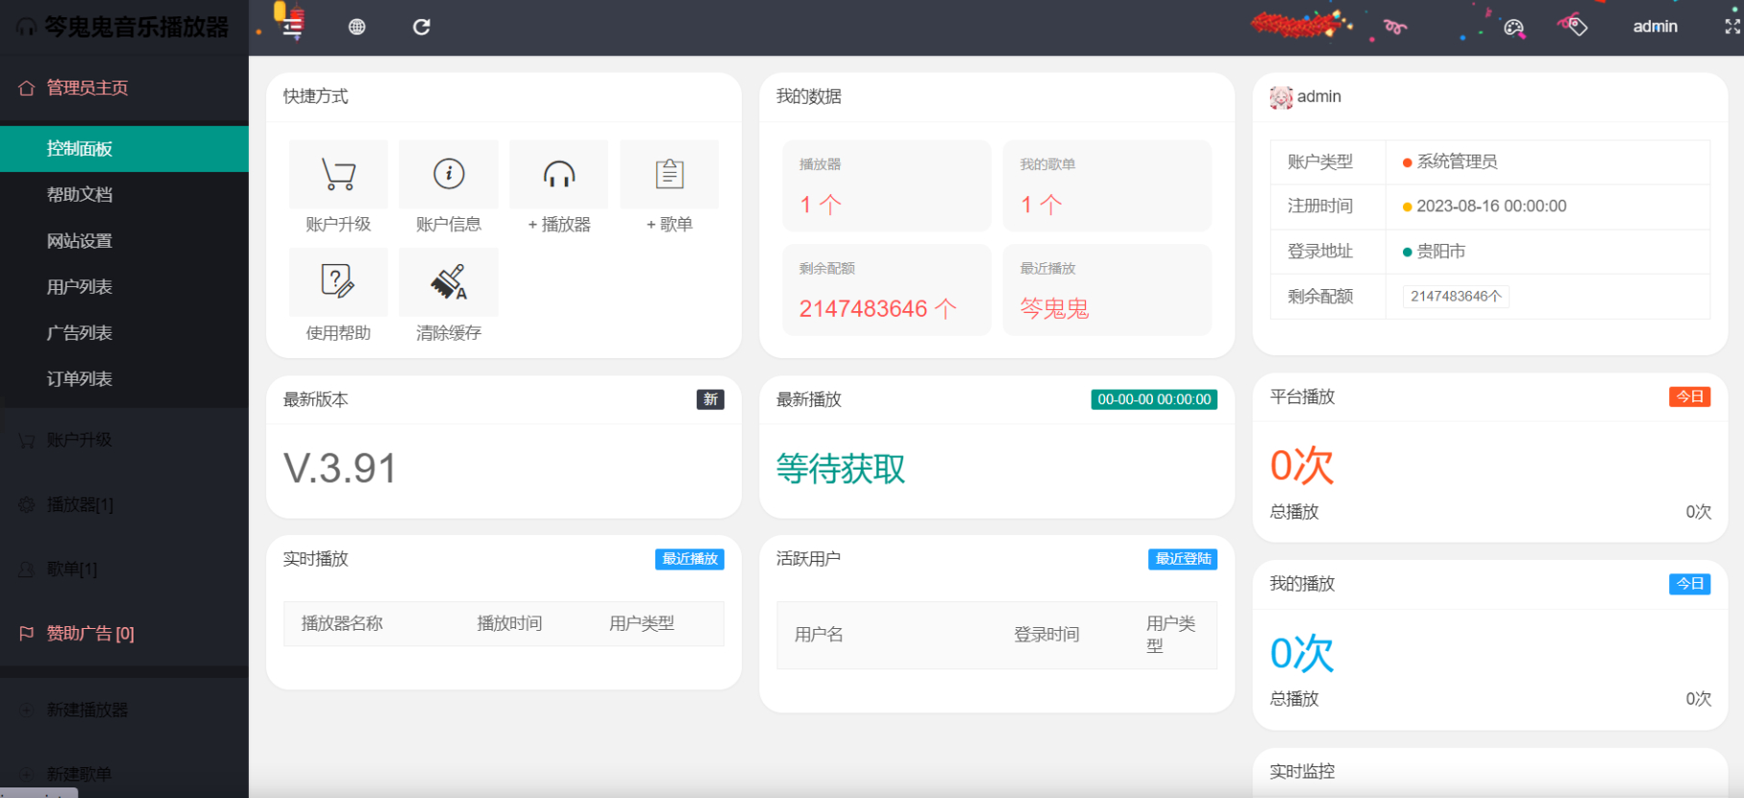The width and height of the screenshot is (1744, 798).
Task: Toggle fullscreen with the expand icon
Action: pyautogui.click(x=1732, y=27)
